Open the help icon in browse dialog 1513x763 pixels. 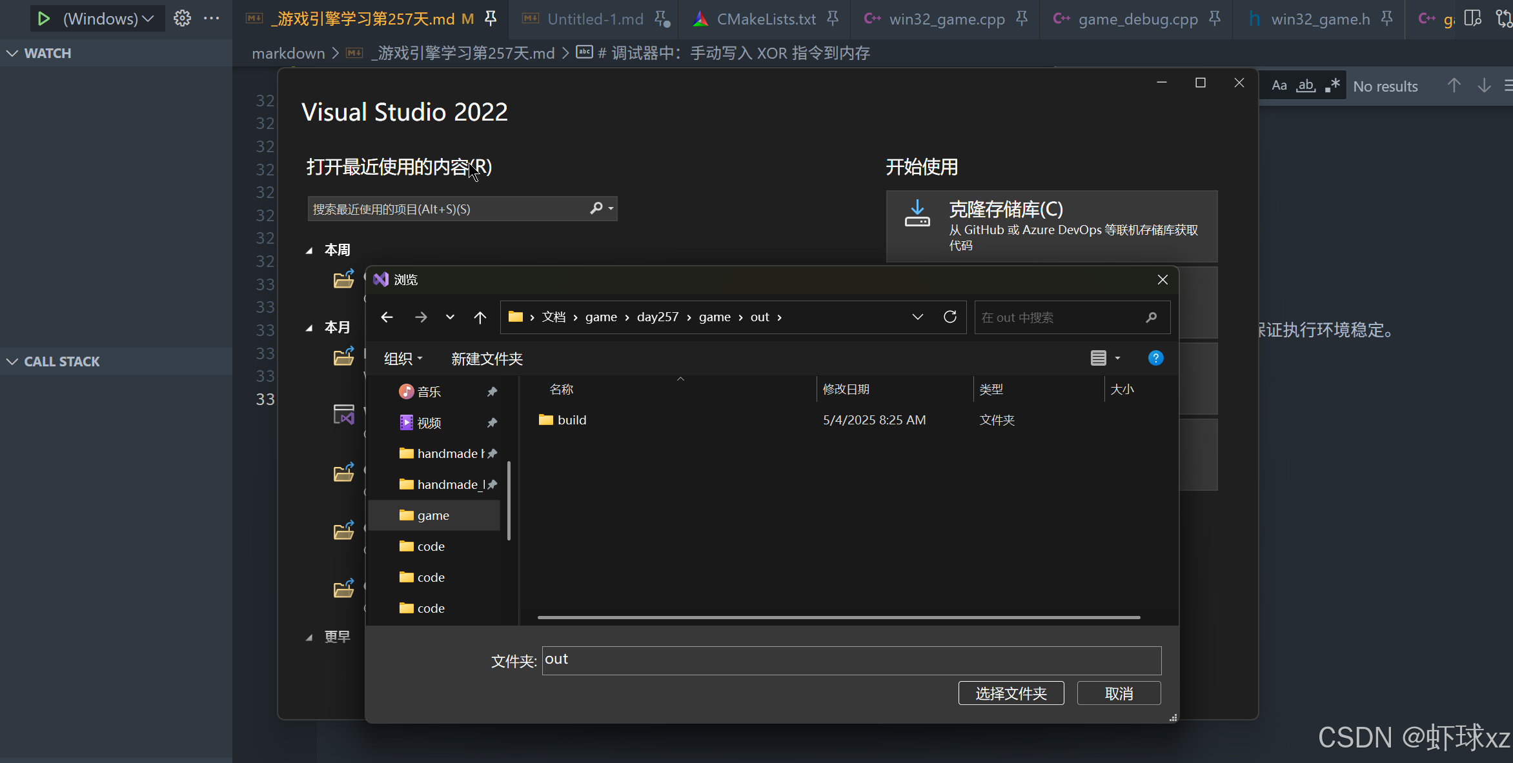[1155, 358]
